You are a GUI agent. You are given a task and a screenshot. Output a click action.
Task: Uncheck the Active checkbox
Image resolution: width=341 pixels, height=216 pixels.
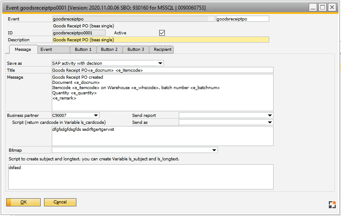pyautogui.click(x=162, y=33)
